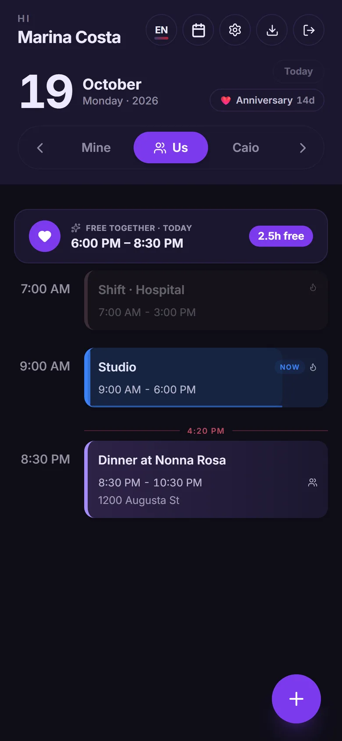Toggle the EN language switch
The width and height of the screenshot is (342, 741).
pyautogui.click(x=161, y=30)
